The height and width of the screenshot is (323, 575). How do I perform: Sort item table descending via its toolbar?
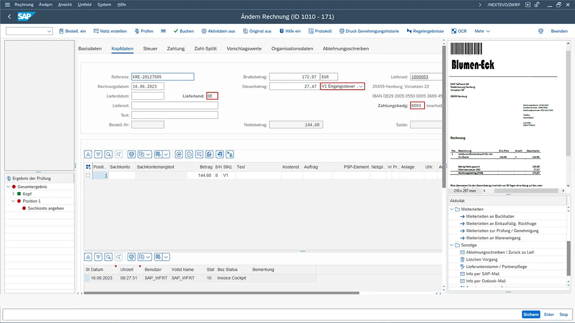point(98,154)
